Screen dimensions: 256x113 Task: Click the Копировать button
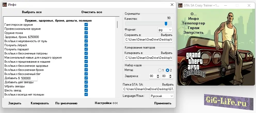tap(40, 103)
